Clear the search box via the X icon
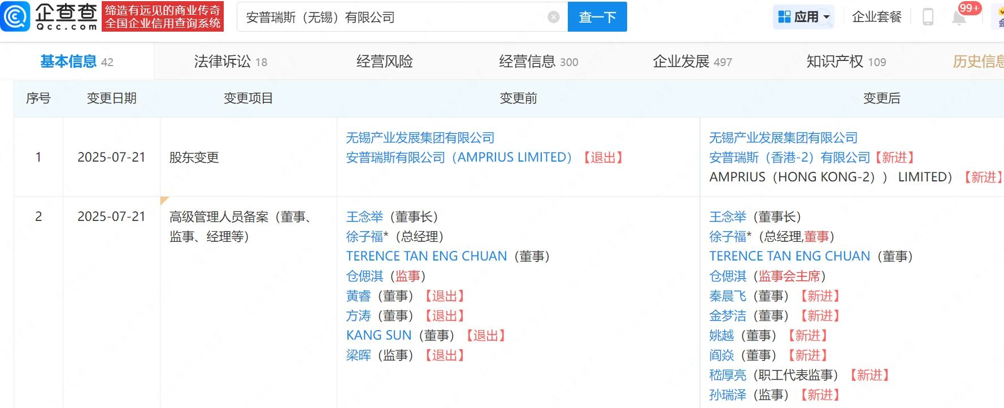 point(553,16)
